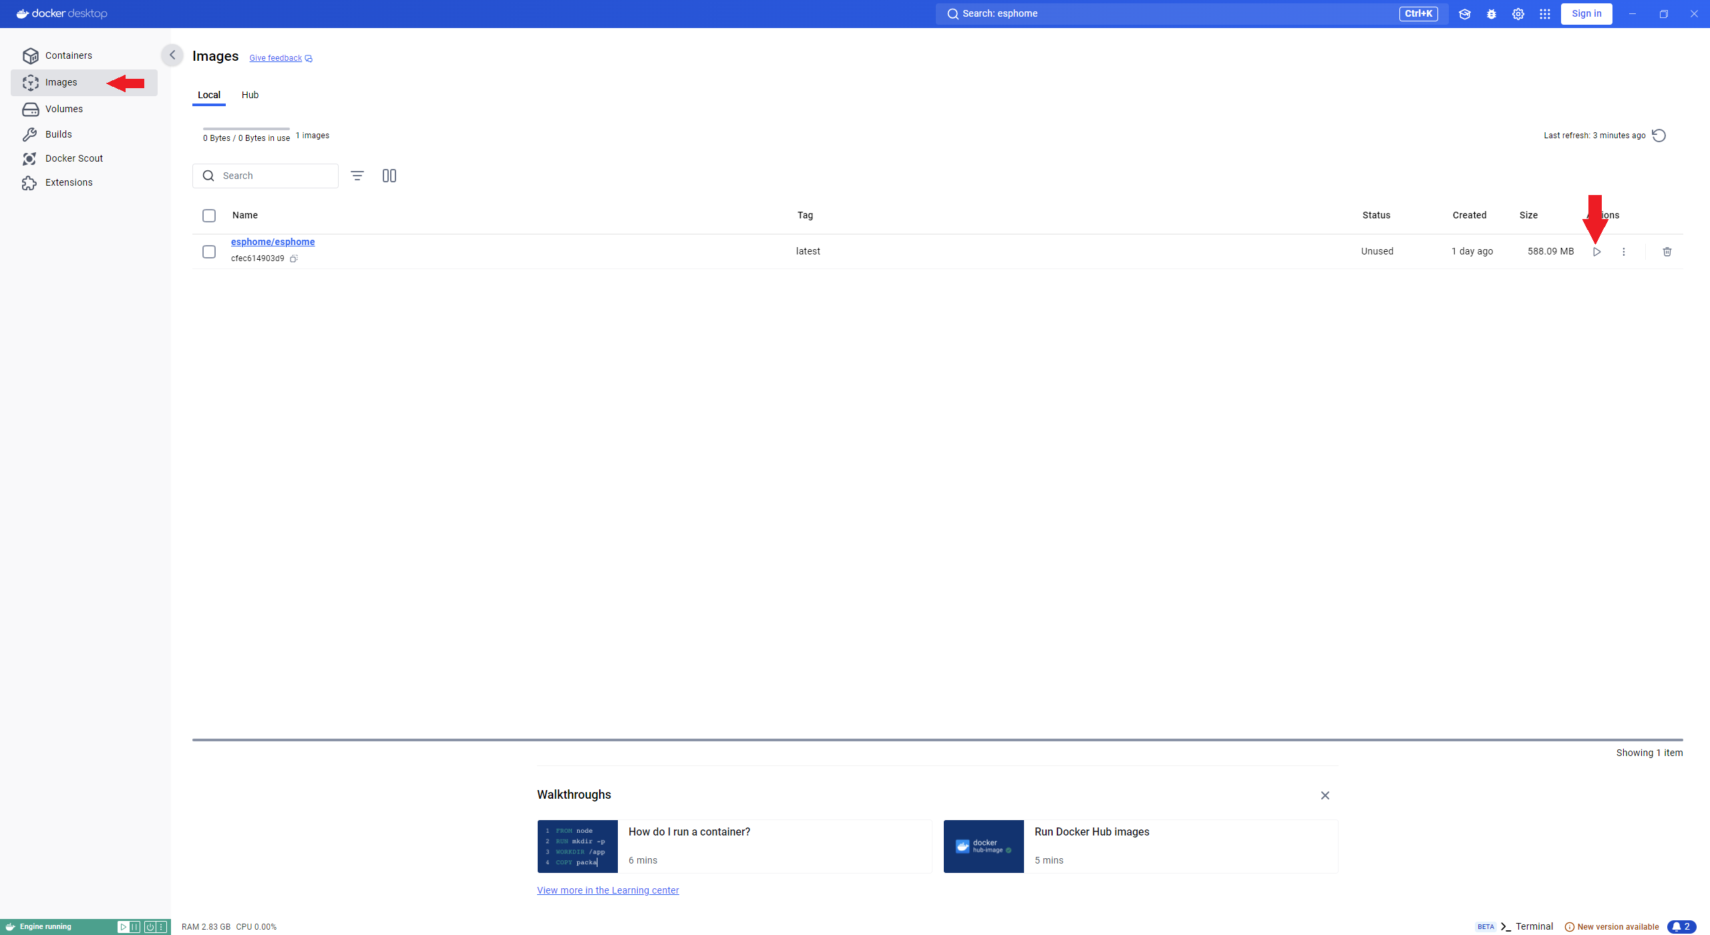Open the filter options for images
The width and height of the screenshot is (1710, 935).
click(x=357, y=176)
